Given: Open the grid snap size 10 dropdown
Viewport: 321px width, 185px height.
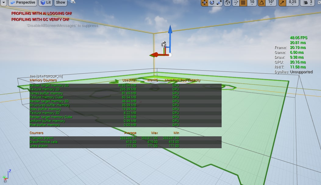Looking at the screenshot, I should pos(252,3).
